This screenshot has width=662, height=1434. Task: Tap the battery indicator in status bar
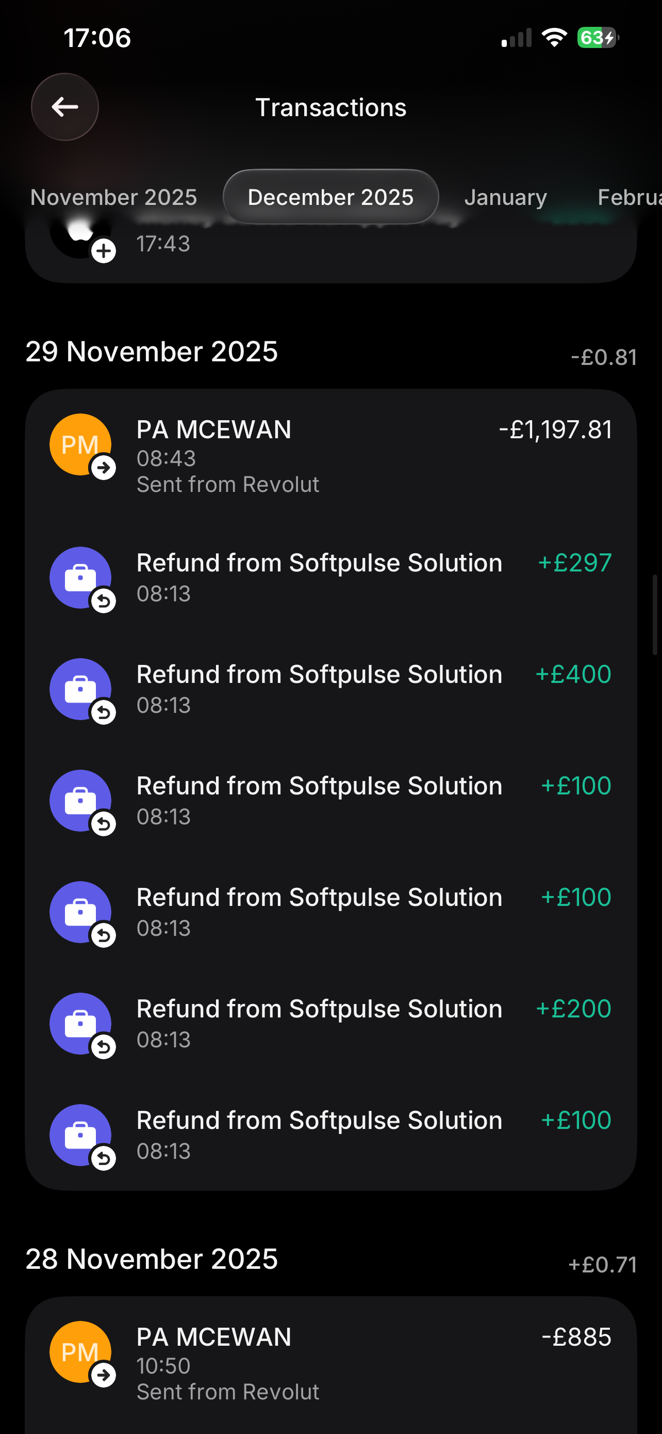[x=598, y=38]
